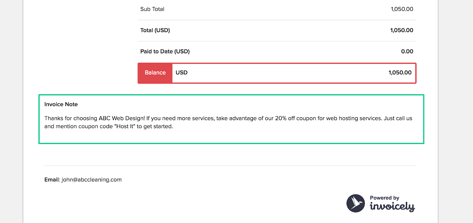The height and width of the screenshot is (223, 473).
Task: Click the email john@abccleaning.com
Action: 91,180
